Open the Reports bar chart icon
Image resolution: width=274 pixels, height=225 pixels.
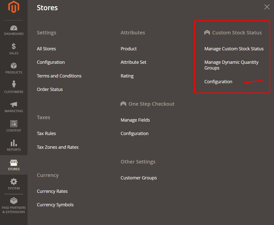pyautogui.click(x=14, y=143)
